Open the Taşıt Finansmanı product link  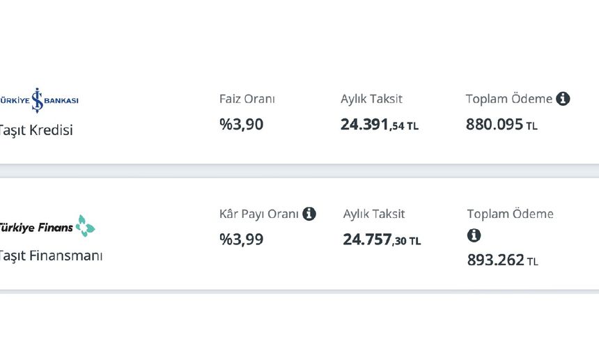51,256
